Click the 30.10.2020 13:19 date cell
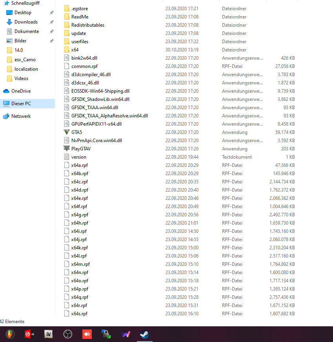This screenshot has width=333, height=342. 182,50
